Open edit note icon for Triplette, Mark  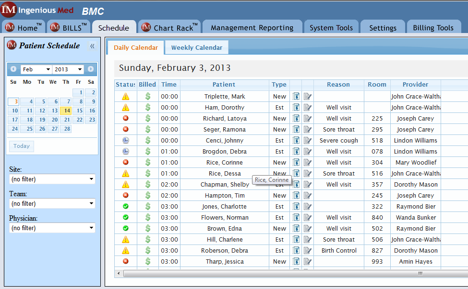(308, 97)
